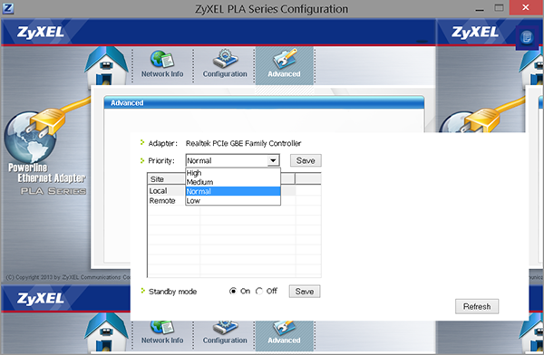Select the Advanced tab in top toolbar
The image size is (544, 355).
tap(285, 65)
